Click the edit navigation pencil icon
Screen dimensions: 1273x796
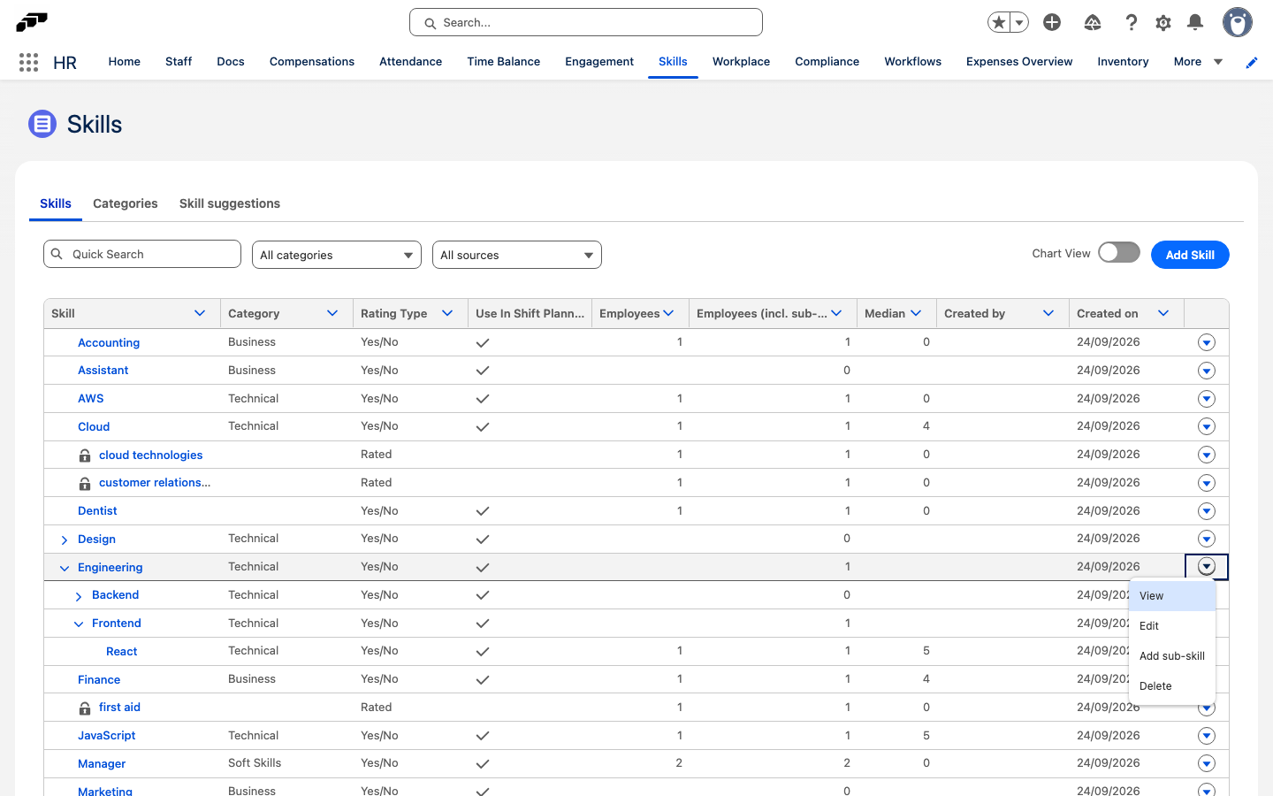(1252, 62)
